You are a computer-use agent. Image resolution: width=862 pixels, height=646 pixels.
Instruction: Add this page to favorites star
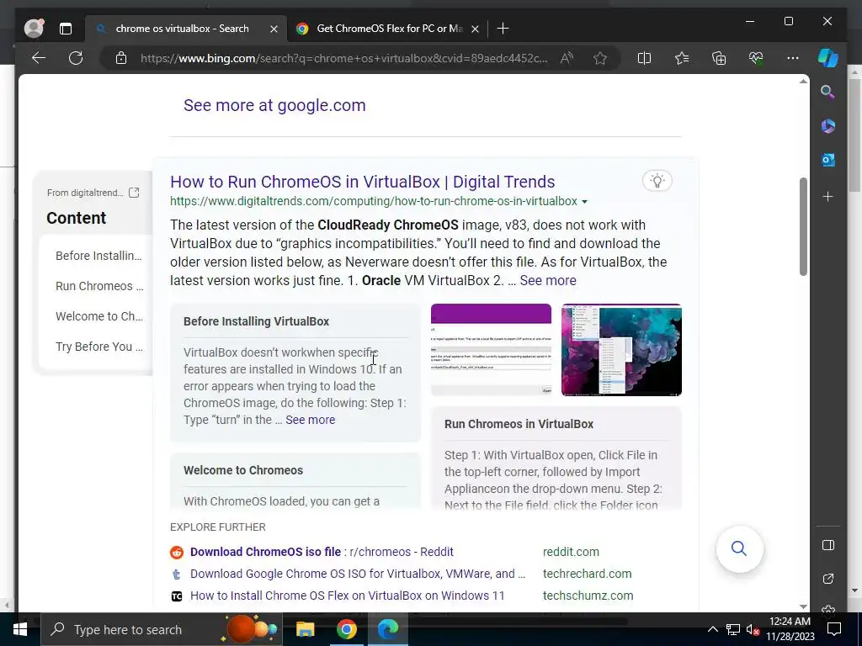coord(600,58)
